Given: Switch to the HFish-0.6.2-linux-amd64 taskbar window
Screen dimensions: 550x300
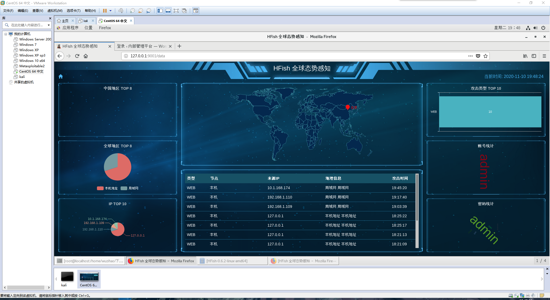Looking at the screenshot, I should (227, 261).
